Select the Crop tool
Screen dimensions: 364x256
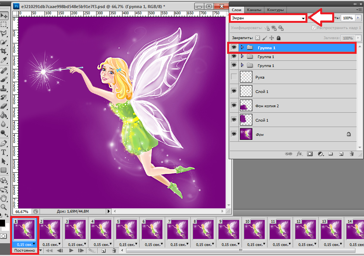tap(4, 51)
